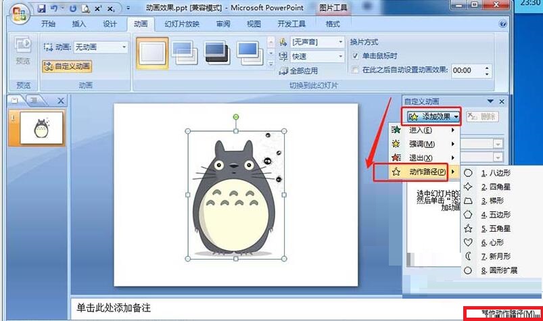Close the 自定义动画 task pane
This screenshot has width=543, height=321.
pos(502,101)
